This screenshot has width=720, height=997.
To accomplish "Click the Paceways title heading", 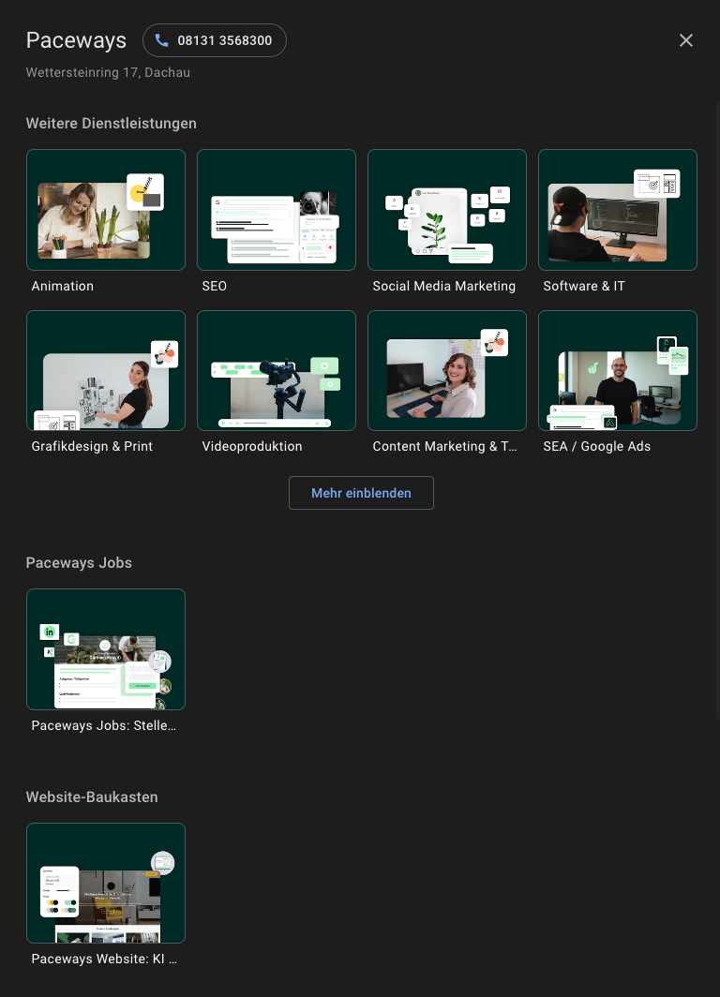I will pos(76,40).
